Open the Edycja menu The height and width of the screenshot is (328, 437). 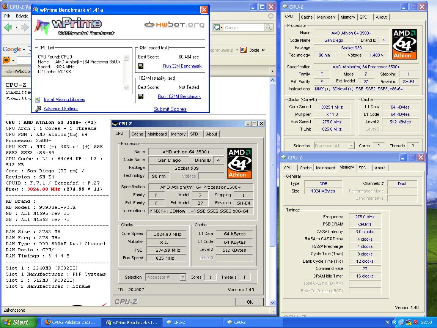click(22, 16)
